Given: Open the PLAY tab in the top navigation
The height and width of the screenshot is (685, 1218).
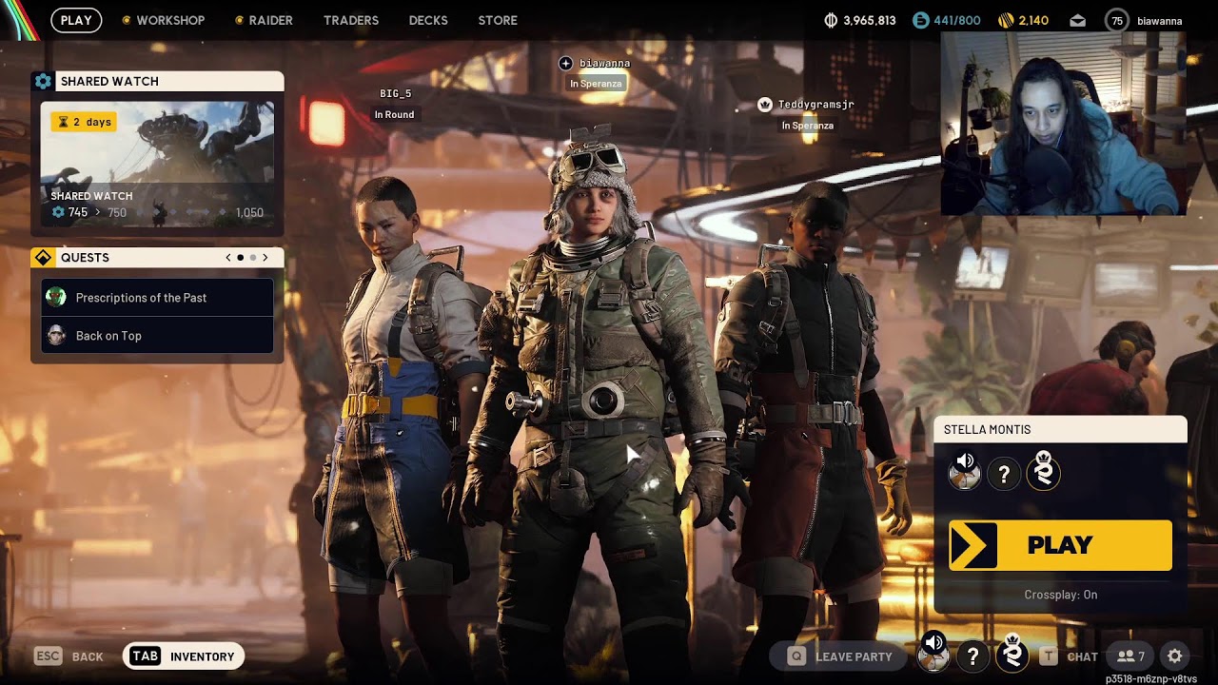Looking at the screenshot, I should click(x=76, y=20).
